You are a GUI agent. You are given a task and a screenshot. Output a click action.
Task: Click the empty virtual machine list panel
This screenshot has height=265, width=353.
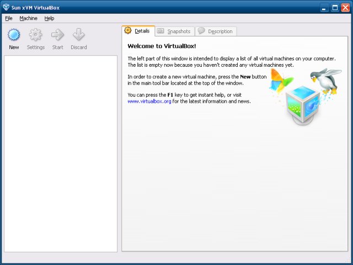point(61,153)
